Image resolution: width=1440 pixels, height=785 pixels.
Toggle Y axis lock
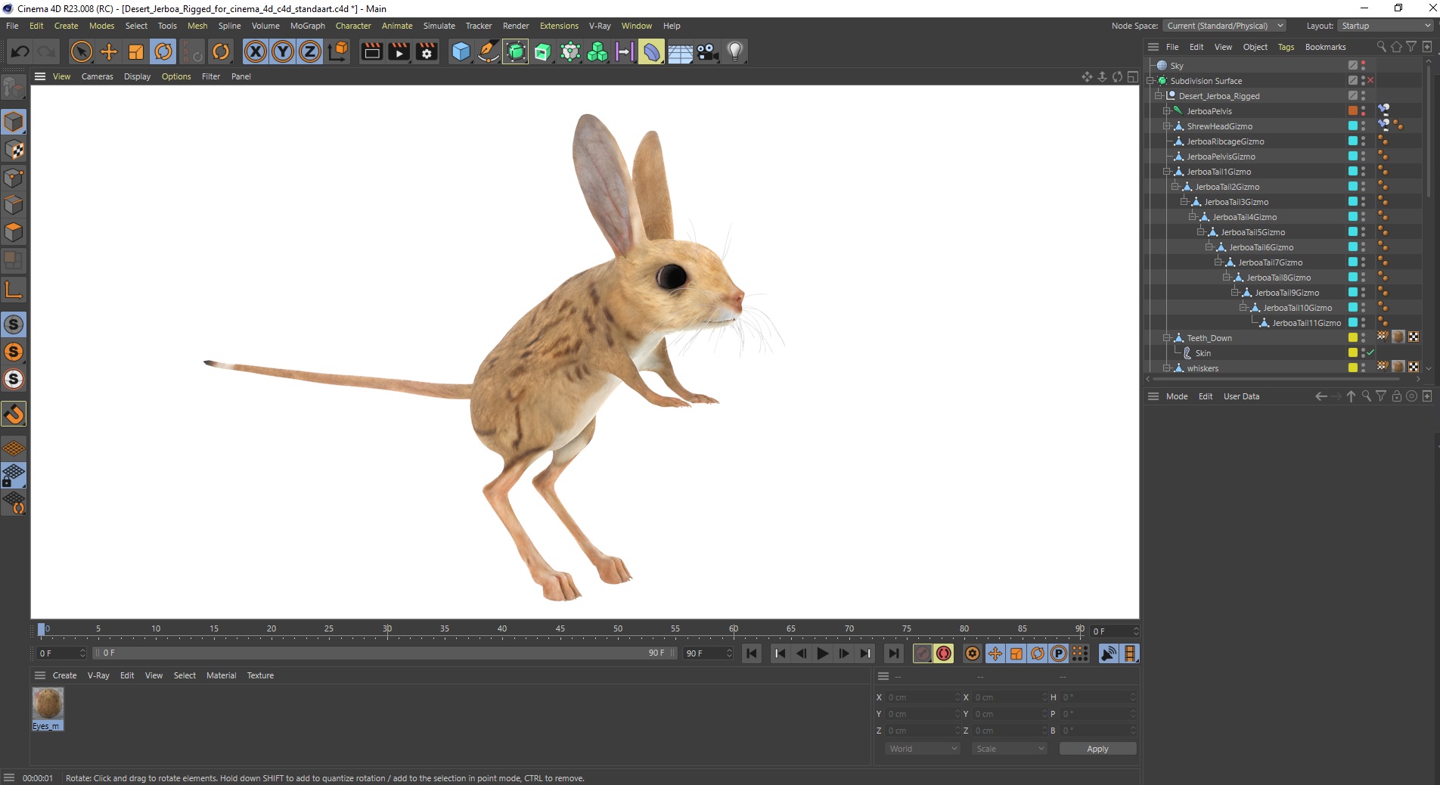point(283,51)
